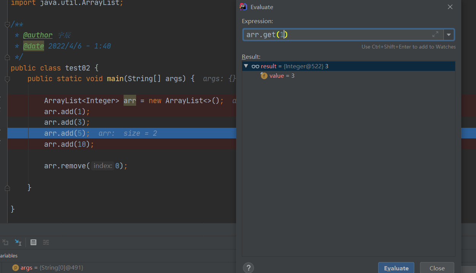Click the arr.remove( index: 0); line
Screen dimensions: 476x273
(86, 166)
